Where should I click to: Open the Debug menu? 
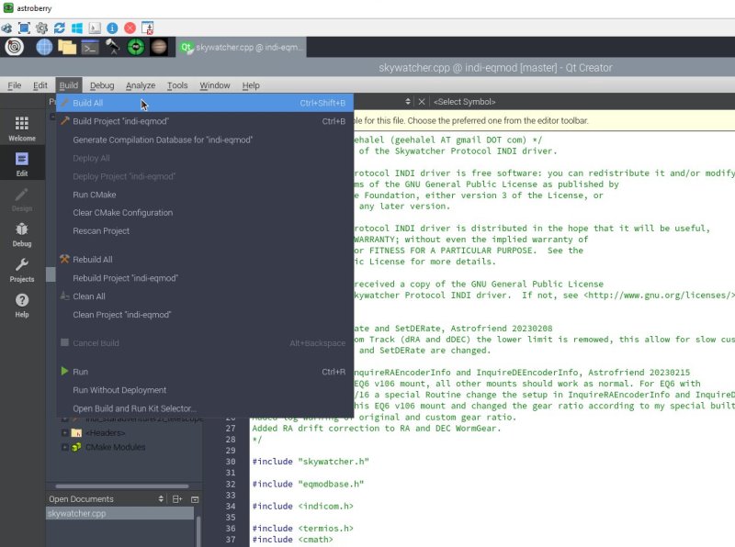tap(102, 85)
